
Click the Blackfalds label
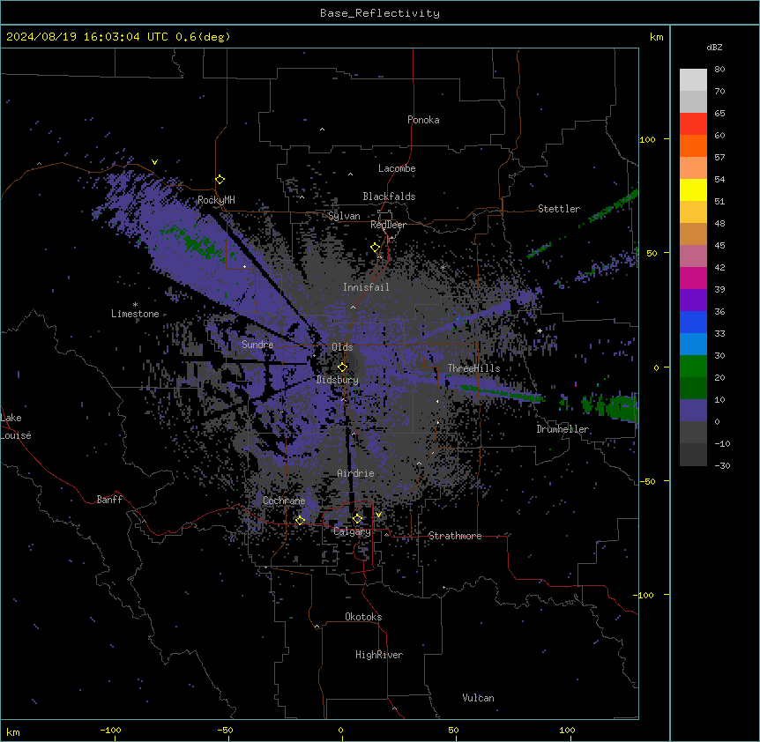pos(389,197)
